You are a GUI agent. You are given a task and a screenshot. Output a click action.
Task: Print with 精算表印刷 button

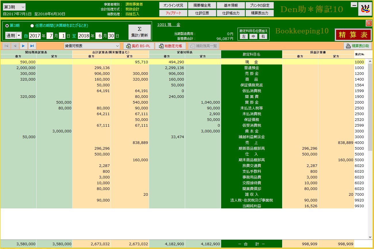click(x=357, y=46)
